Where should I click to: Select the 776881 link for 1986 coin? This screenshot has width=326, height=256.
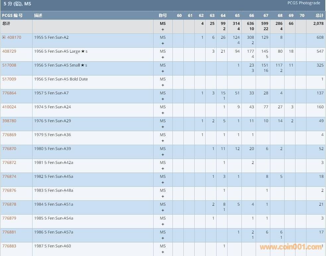[9, 232]
